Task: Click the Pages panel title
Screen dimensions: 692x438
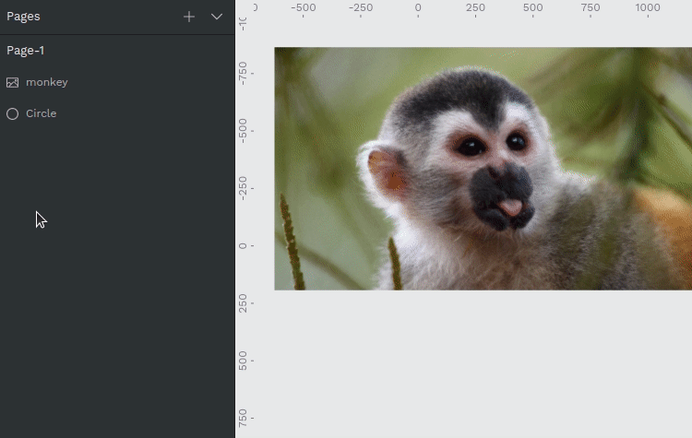Action: coord(23,17)
